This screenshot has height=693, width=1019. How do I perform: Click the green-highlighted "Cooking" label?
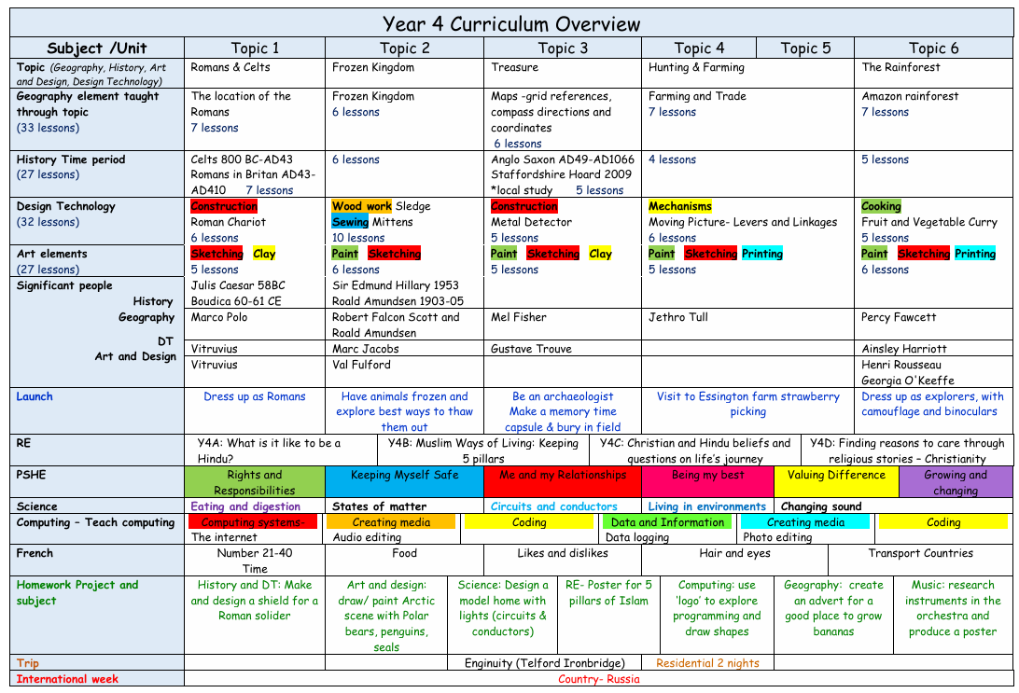coord(881,206)
